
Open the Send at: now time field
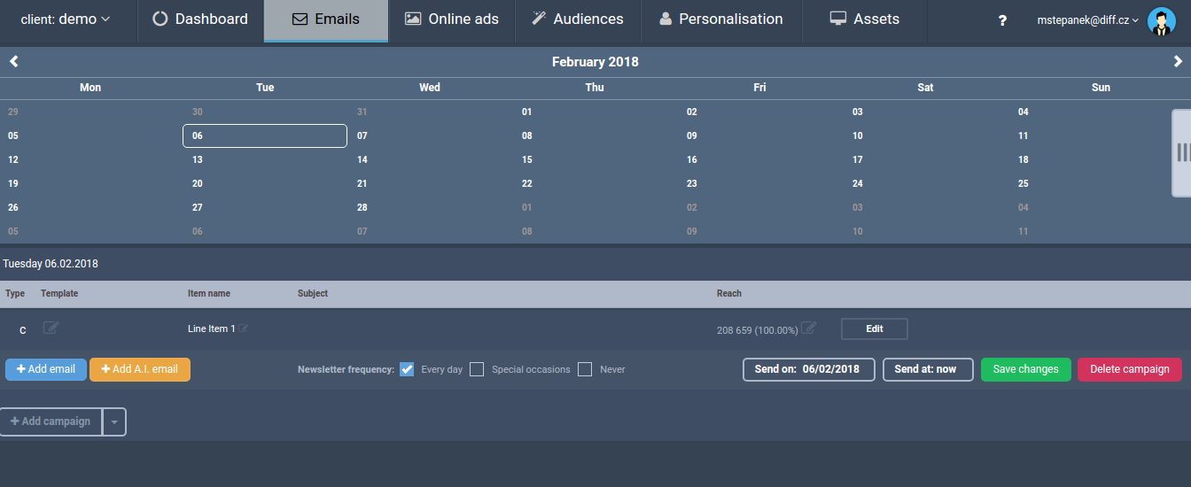tap(928, 369)
